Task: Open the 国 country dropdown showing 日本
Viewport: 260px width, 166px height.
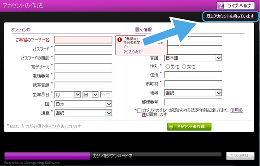Action: (x=83, y=104)
